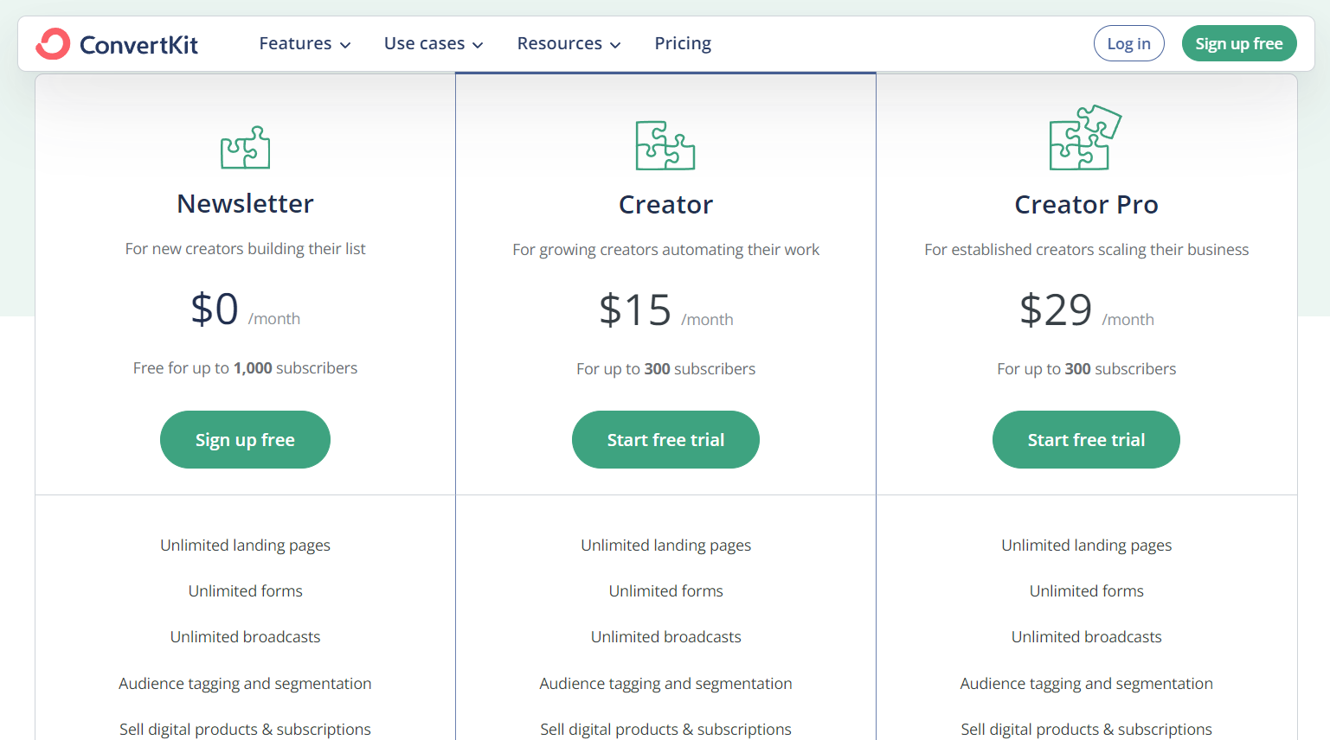Viewport: 1330px width, 740px height.
Task: Expand the Resources dropdown chevron
Action: click(x=615, y=45)
